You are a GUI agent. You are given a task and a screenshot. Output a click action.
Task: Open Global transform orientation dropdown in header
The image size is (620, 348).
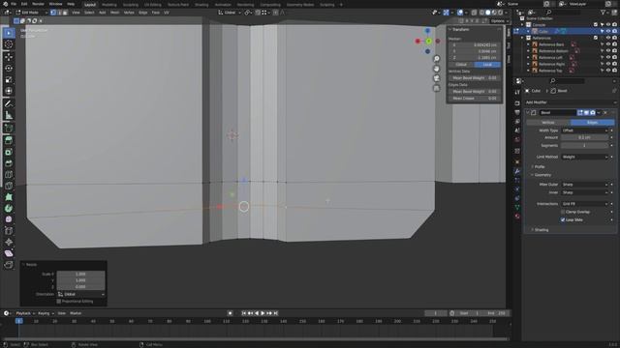tap(230, 13)
